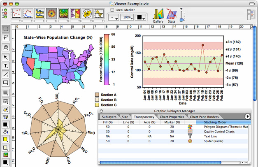The height and width of the screenshot is (167, 258).
Task: Switch to the Chart Pane Borders tab
Action: pyautogui.click(x=204, y=117)
